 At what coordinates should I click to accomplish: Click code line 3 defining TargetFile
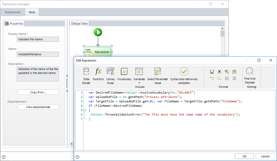coord(165,101)
